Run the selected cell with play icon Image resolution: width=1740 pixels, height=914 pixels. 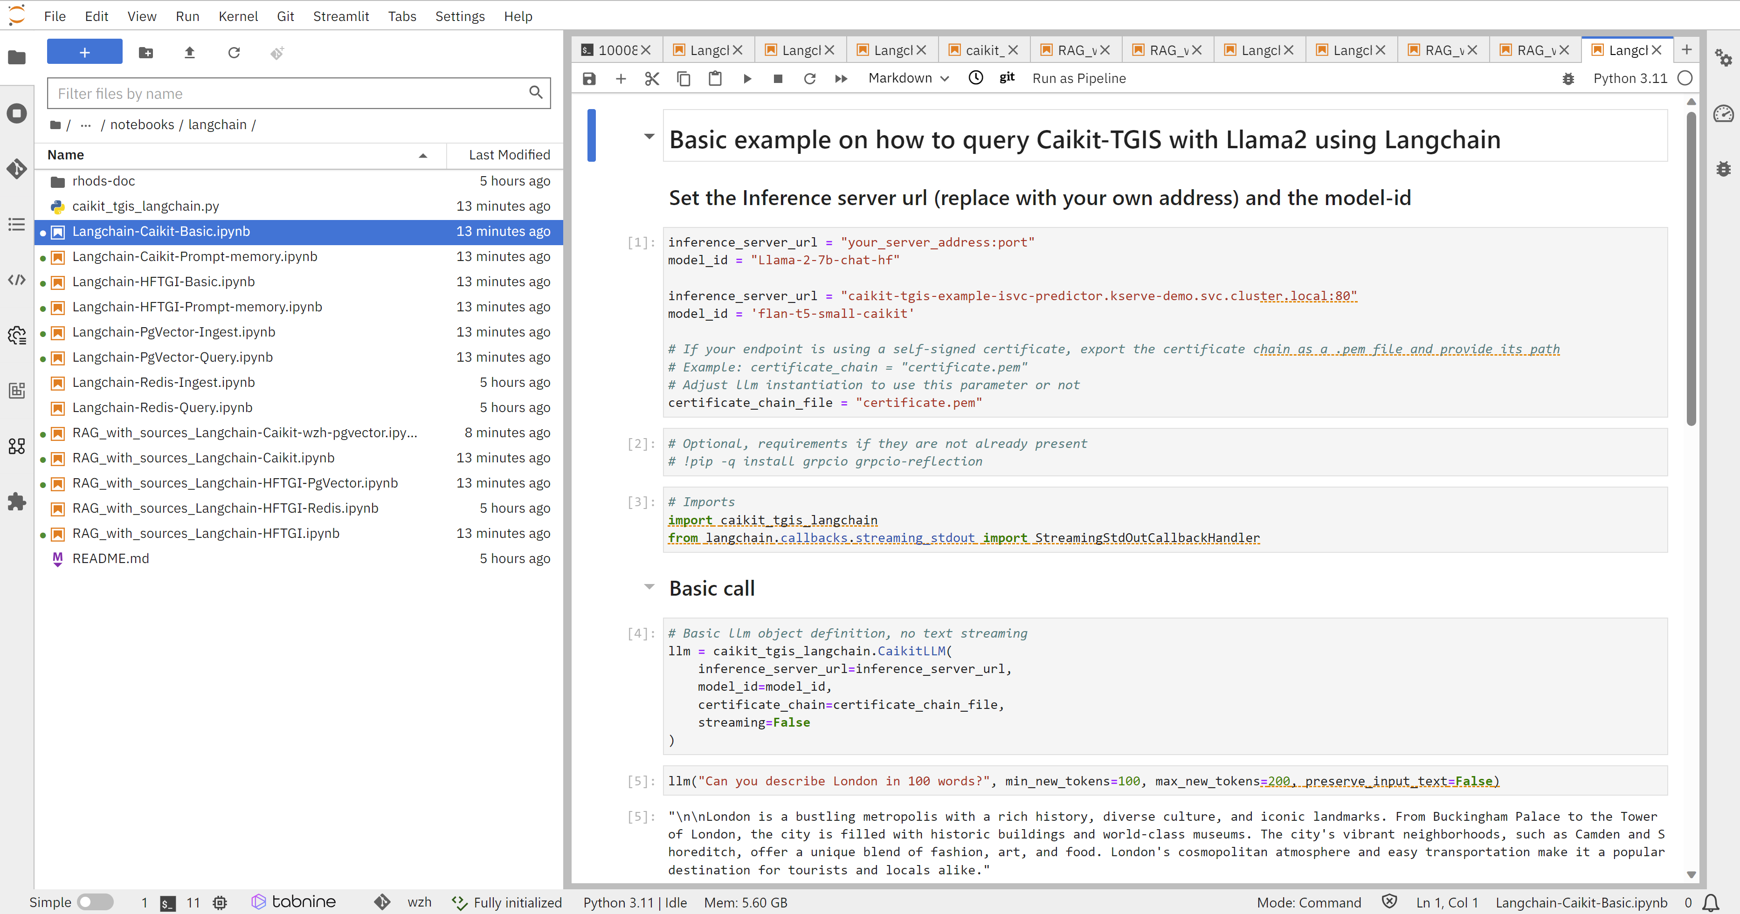coord(746,78)
